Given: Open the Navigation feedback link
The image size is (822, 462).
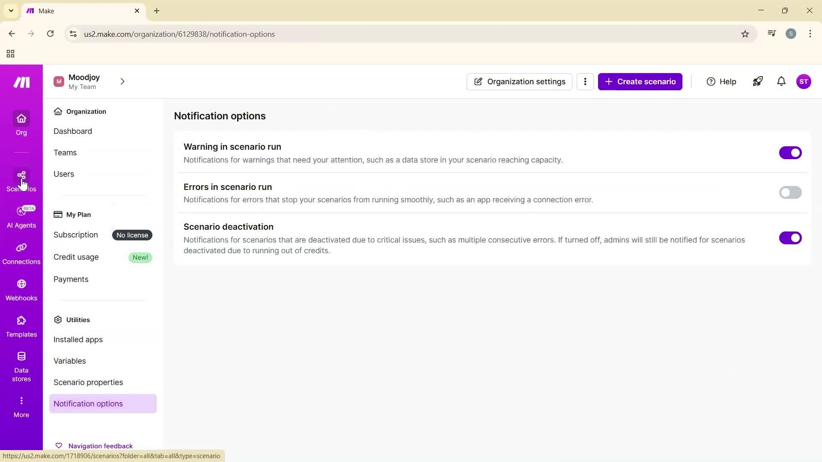Looking at the screenshot, I should 101,445.
